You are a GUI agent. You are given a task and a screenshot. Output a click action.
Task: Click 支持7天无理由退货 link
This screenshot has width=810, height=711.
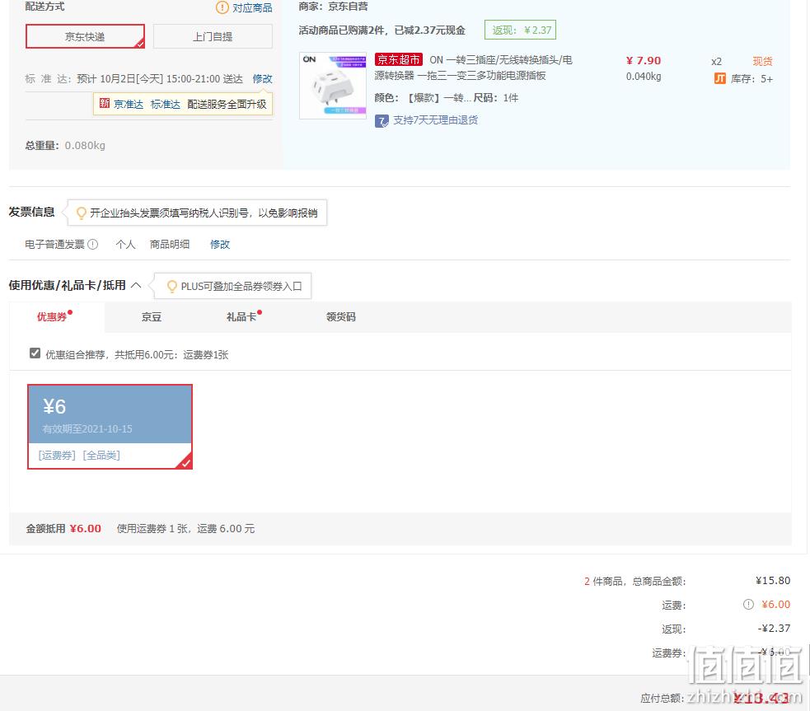click(435, 120)
